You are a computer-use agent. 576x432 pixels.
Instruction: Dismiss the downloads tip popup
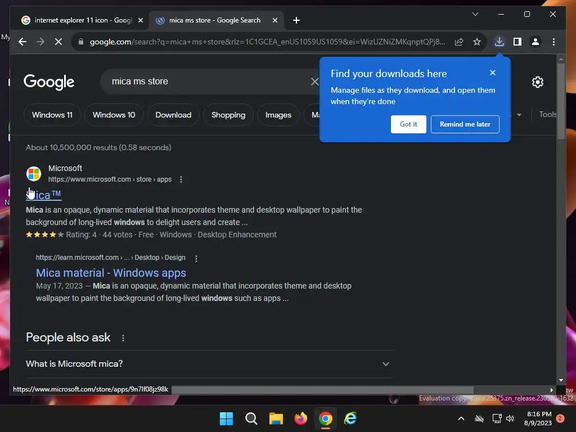click(x=493, y=73)
